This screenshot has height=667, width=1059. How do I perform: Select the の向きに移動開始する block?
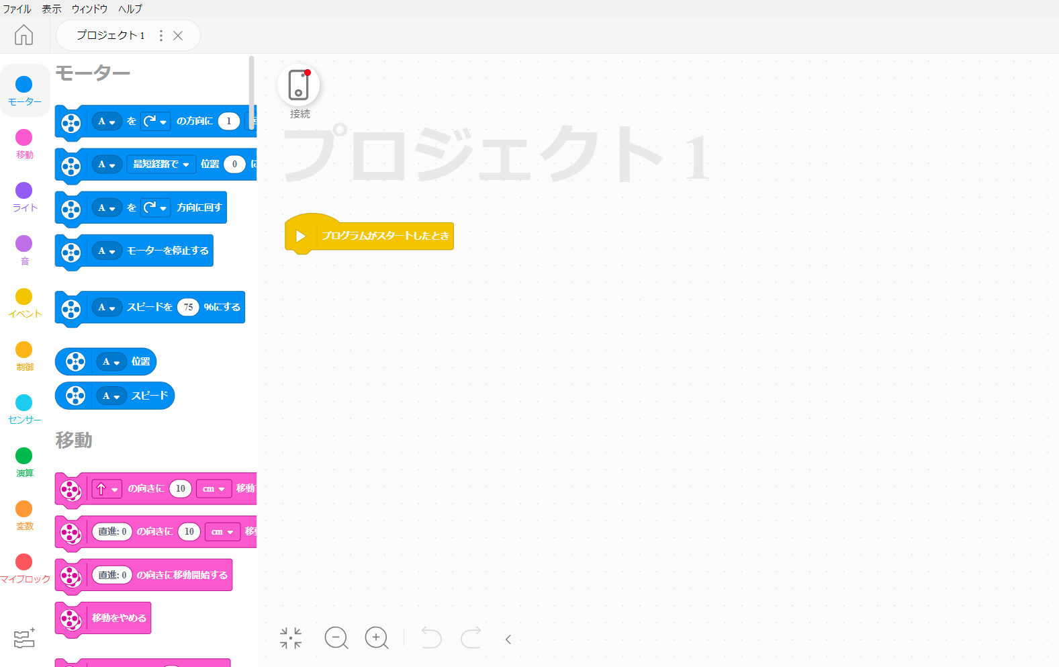click(x=144, y=576)
